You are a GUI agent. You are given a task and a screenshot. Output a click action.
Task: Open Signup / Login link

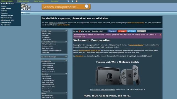pyautogui.click(x=46, y=33)
